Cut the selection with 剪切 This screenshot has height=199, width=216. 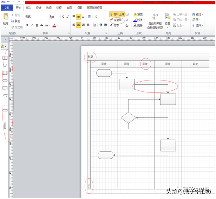pyautogui.click(x=16, y=15)
